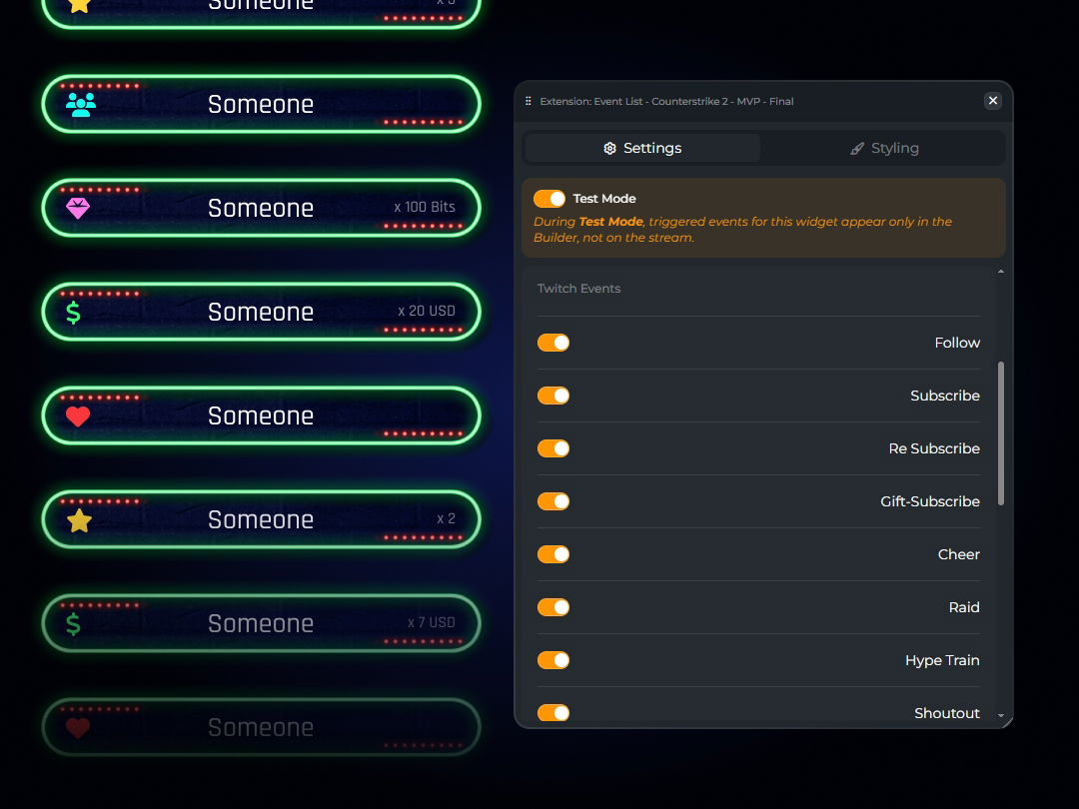Disable the Test Mode toggle
The width and height of the screenshot is (1079, 809).
click(549, 199)
